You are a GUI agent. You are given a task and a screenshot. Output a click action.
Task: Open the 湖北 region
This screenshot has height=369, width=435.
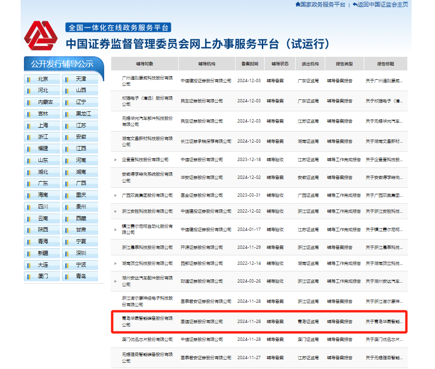[x=42, y=172]
